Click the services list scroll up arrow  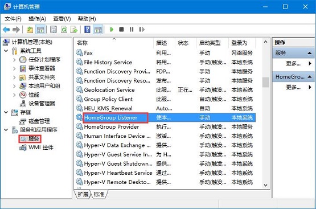click(266, 42)
